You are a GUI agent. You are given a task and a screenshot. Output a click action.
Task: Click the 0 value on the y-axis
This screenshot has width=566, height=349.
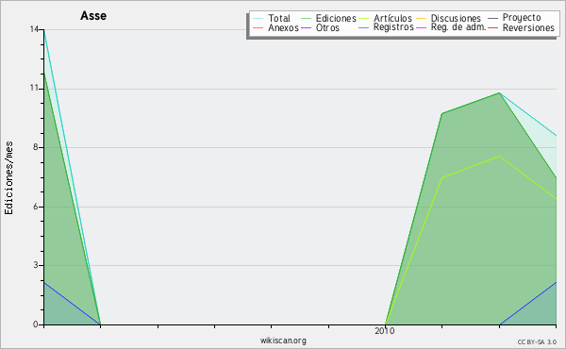(x=36, y=324)
